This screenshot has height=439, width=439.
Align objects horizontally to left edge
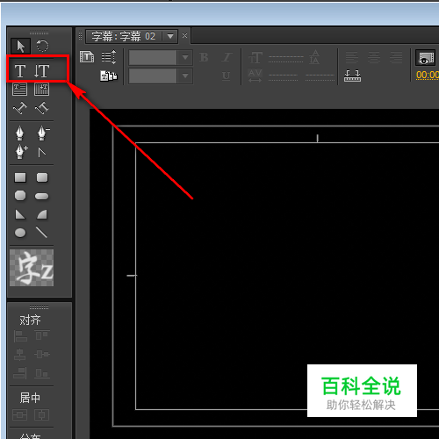point(20,336)
